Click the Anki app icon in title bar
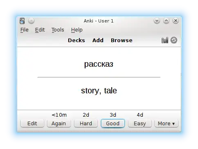198x149 pixels. 22,21
